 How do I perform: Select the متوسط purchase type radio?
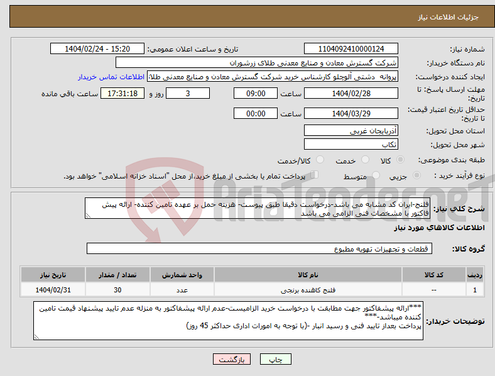coord(376,175)
